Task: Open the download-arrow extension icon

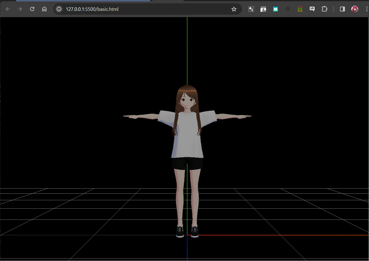Action: [x=251, y=9]
